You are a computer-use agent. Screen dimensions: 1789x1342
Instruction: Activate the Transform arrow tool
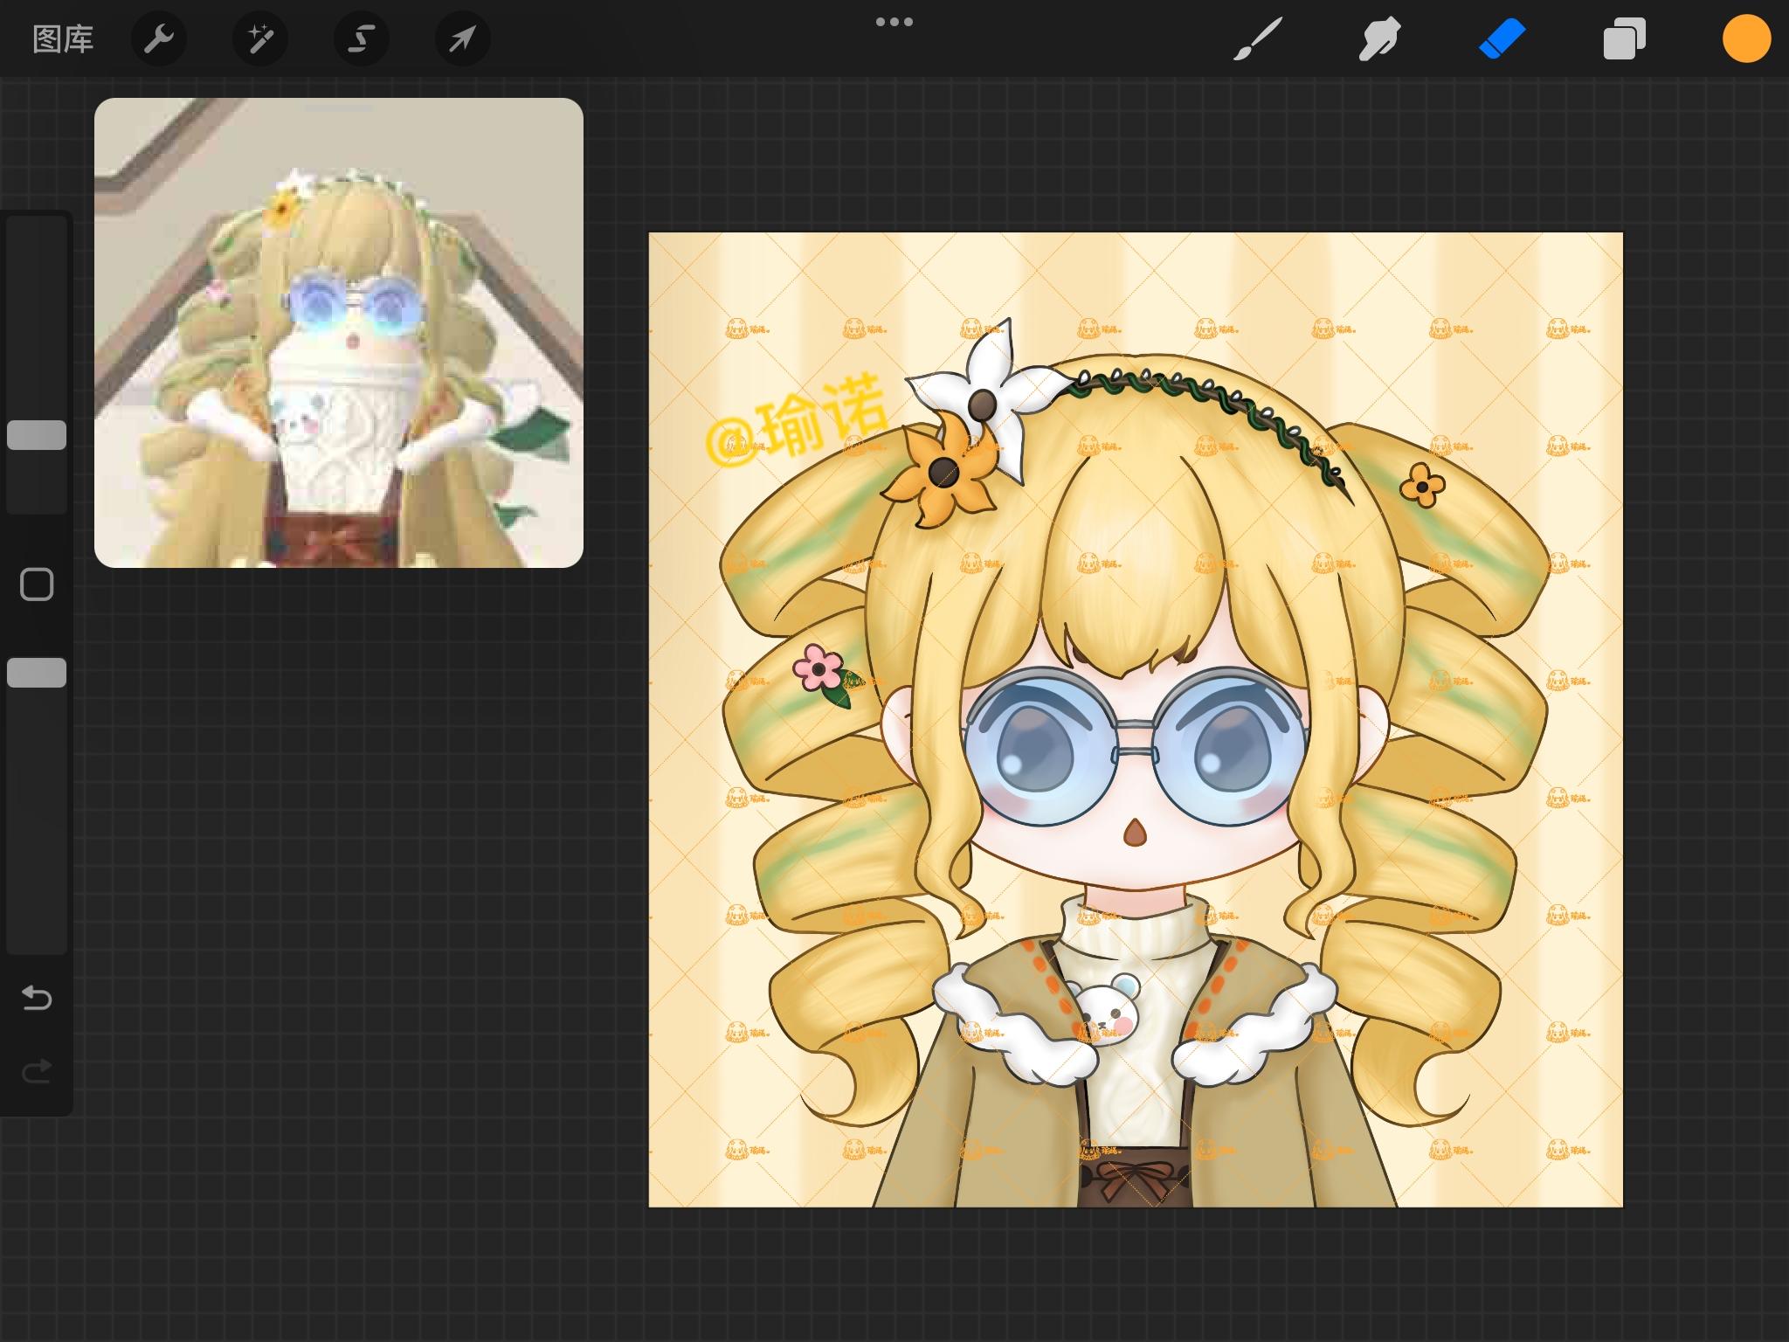[463, 39]
